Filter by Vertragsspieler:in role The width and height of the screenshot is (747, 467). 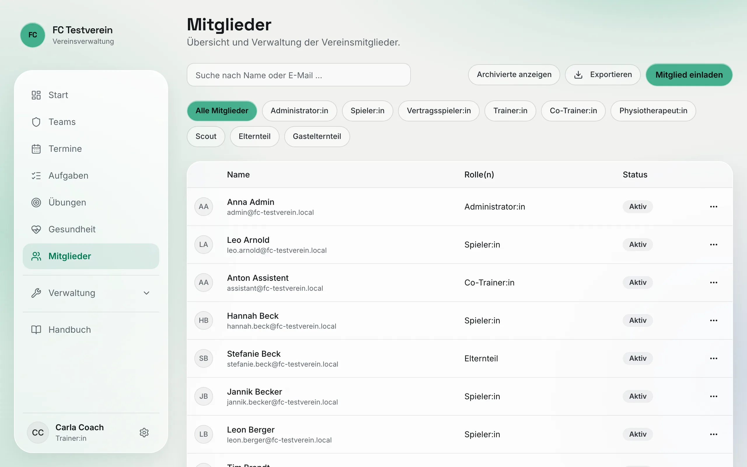pos(439,111)
